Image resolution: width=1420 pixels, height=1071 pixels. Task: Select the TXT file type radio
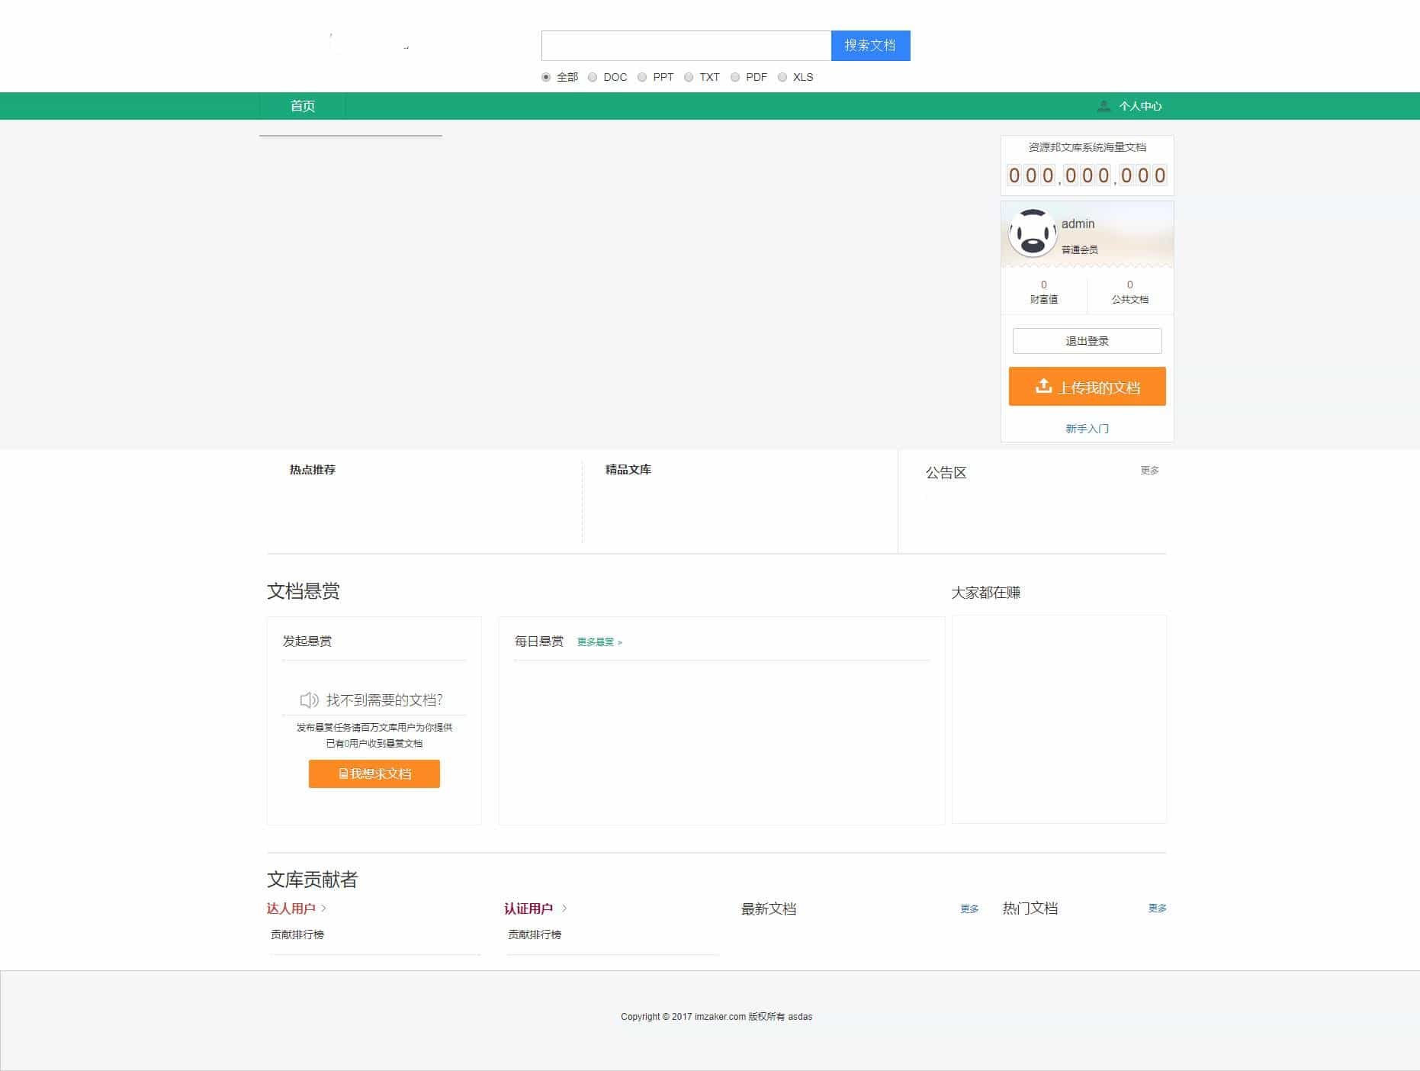coord(689,77)
